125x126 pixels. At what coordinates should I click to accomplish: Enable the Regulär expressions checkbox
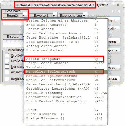click(x=7, y=79)
